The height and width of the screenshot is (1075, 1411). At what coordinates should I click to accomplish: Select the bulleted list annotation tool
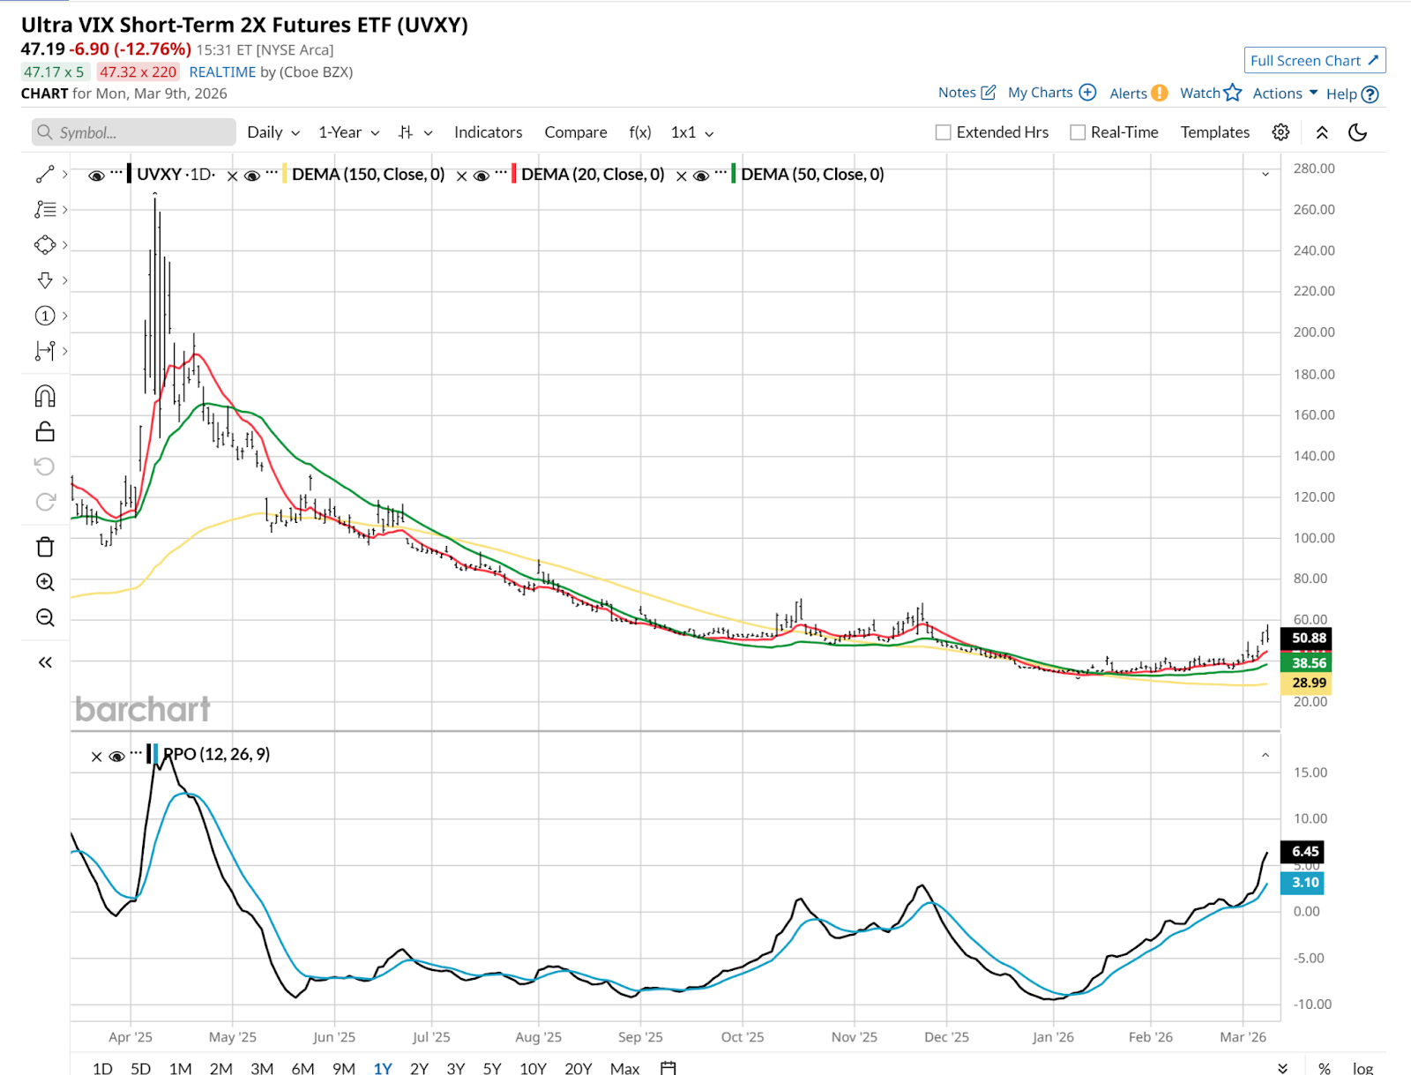pos(45,210)
